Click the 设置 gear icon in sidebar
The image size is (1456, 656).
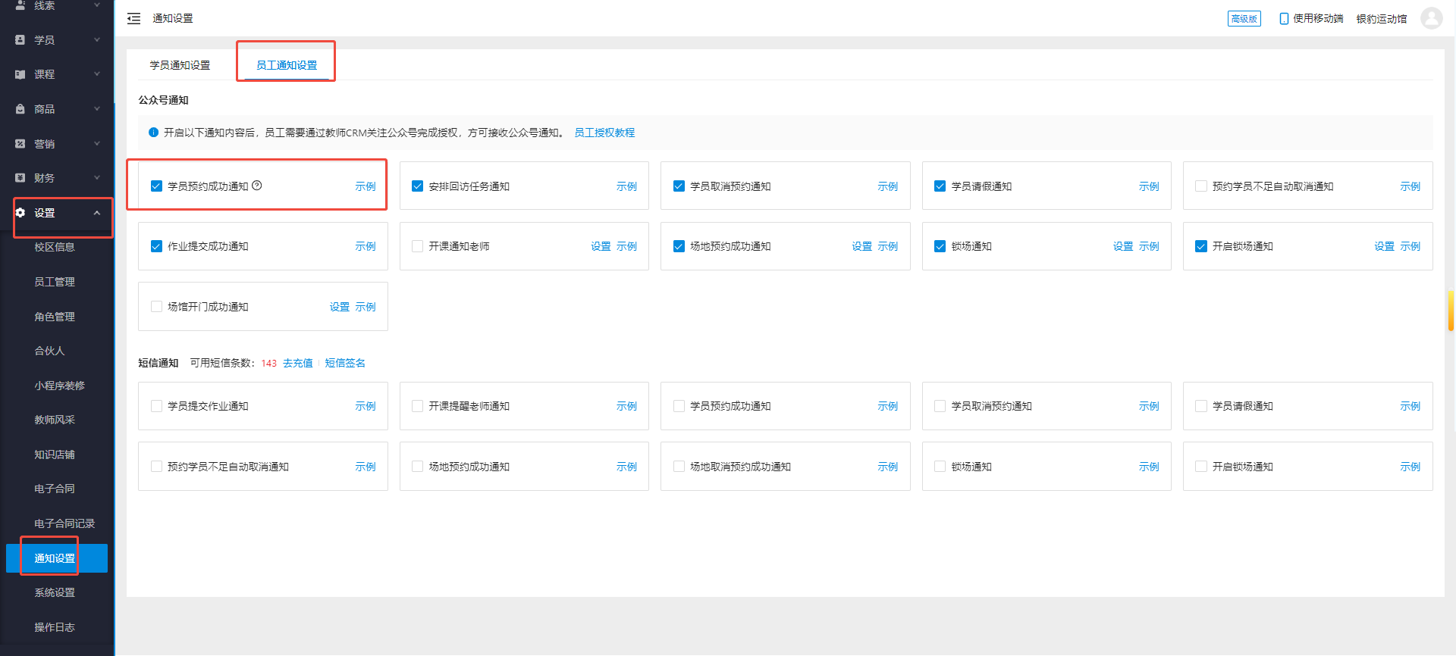[x=20, y=213]
